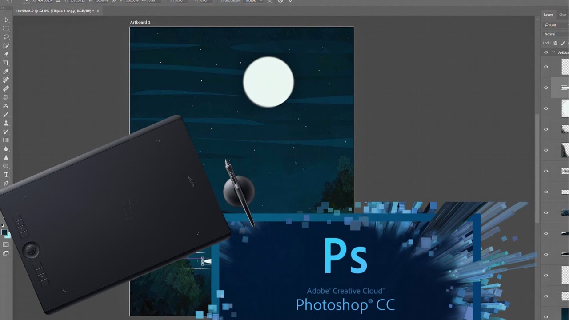Click the highlighted layer's thumbnail
The height and width of the screenshot is (320, 569).
pyautogui.click(x=565, y=88)
